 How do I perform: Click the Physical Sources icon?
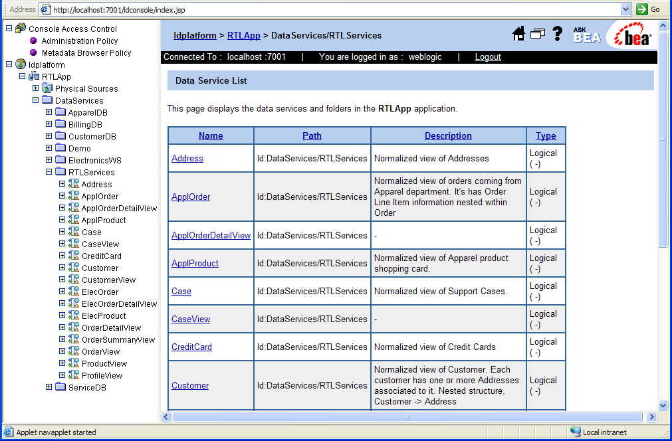click(47, 88)
